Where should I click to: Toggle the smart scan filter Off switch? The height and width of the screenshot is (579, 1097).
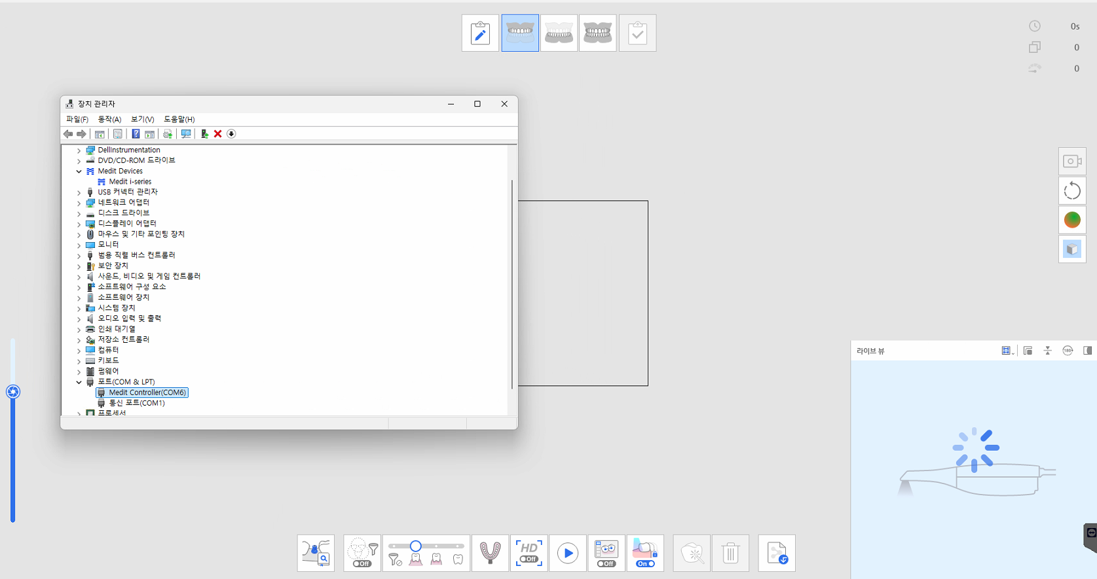[362, 563]
